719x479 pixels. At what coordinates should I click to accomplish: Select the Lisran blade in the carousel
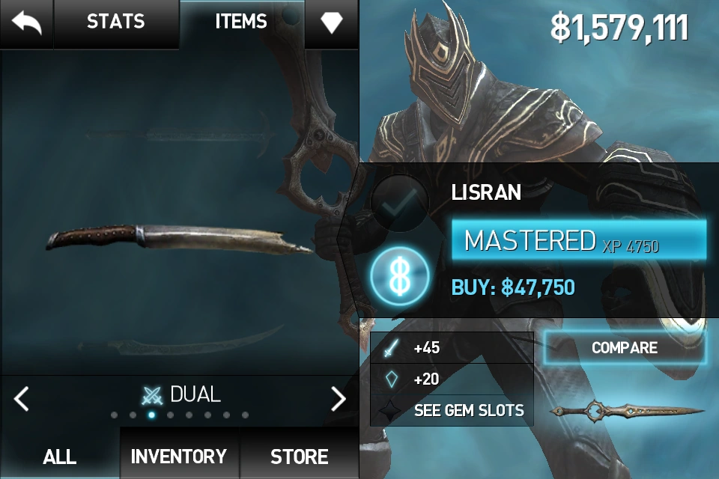(179, 238)
